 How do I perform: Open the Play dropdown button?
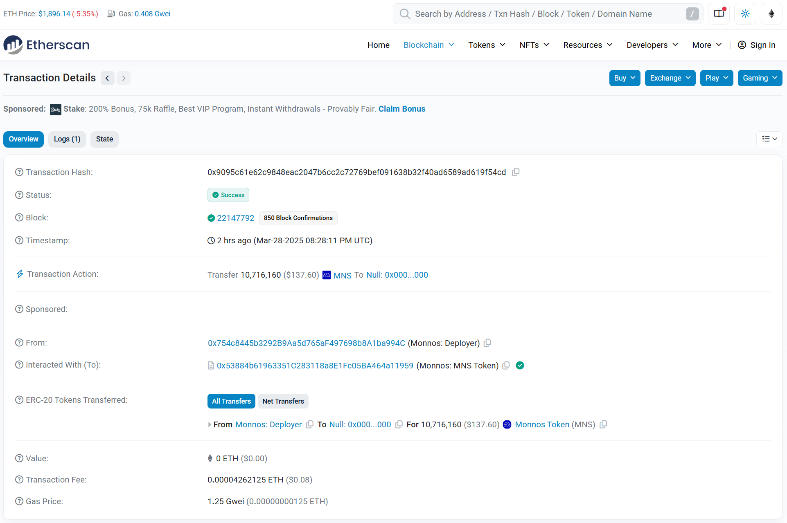717,78
